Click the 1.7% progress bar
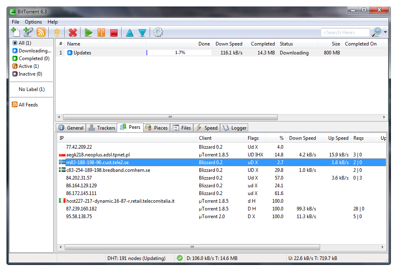399x273 pixels. click(x=179, y=53)
